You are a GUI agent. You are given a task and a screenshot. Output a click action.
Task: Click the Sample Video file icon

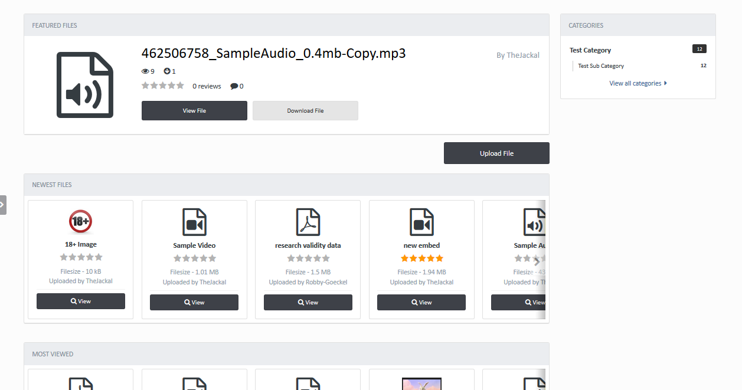tap(194, 222)
